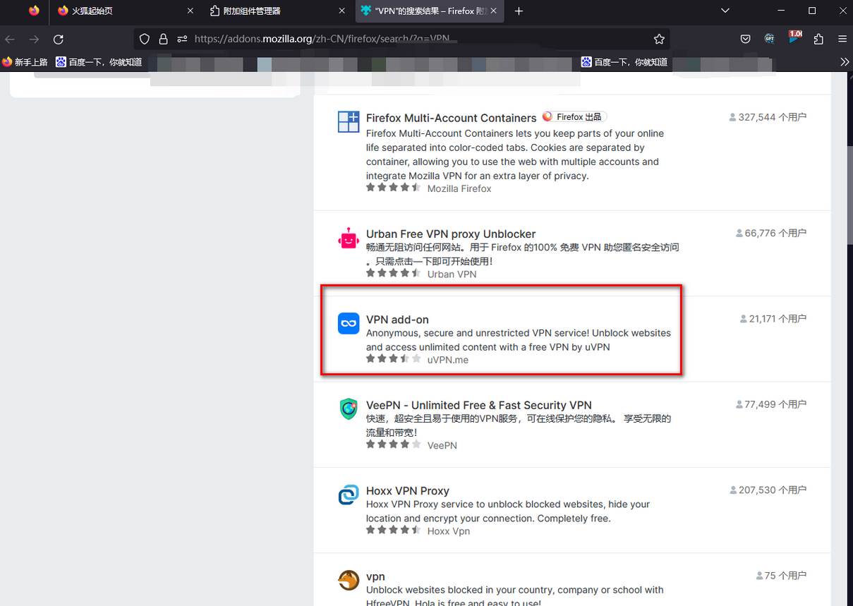Viewport: 853px width, 606px height.
Task: Click the 77,499 个用户 count
Action: coord(771,404)
